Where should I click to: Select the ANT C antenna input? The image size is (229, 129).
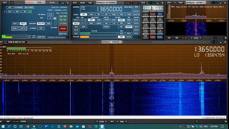[15, 23]
